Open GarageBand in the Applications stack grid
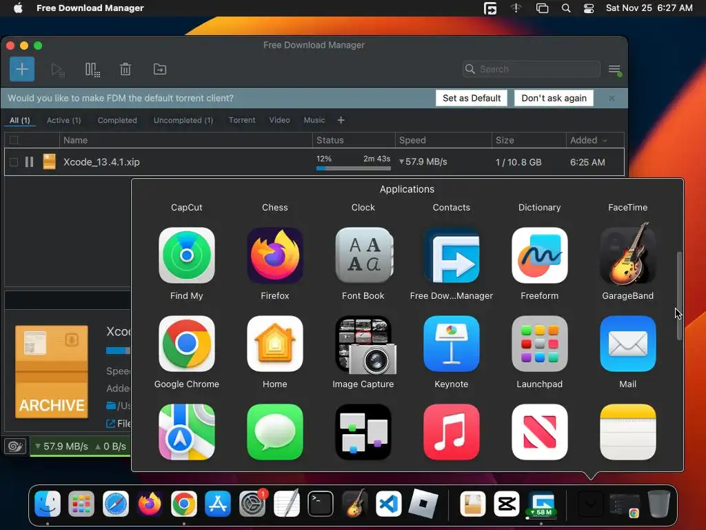The width and height of the screenshot is (706, 530). [x=627, y=255]
